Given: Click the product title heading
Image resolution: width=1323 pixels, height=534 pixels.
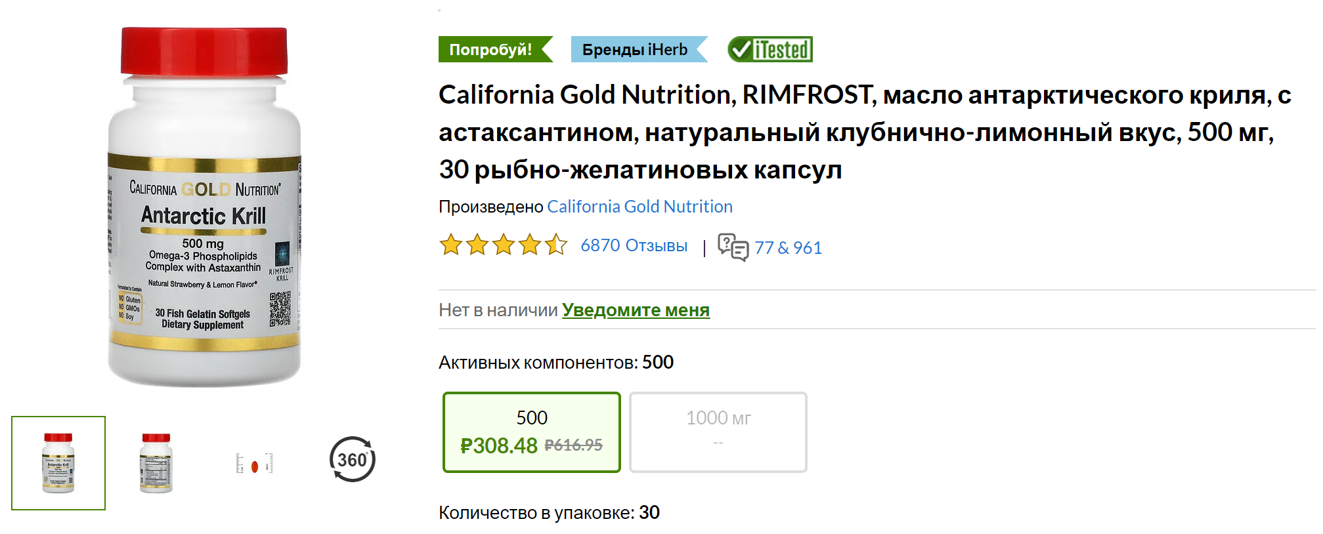Looking at the screenshot, I should point(657,132).
